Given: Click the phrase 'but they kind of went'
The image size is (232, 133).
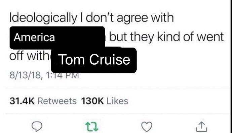Looking at the screenshot, I should pos(166,37).
